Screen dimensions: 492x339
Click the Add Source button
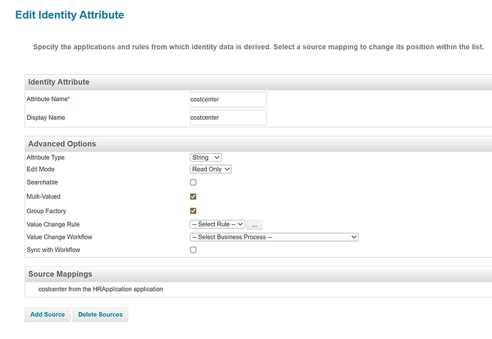coord(48,314)
